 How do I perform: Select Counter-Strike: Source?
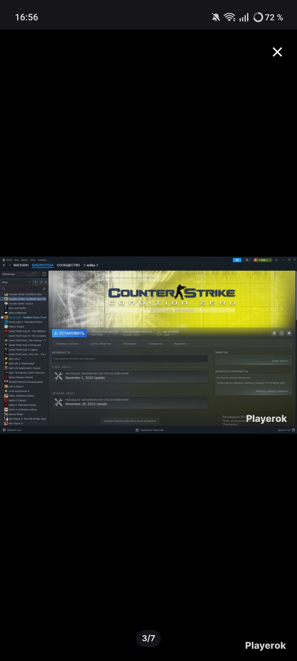[21, 303]
